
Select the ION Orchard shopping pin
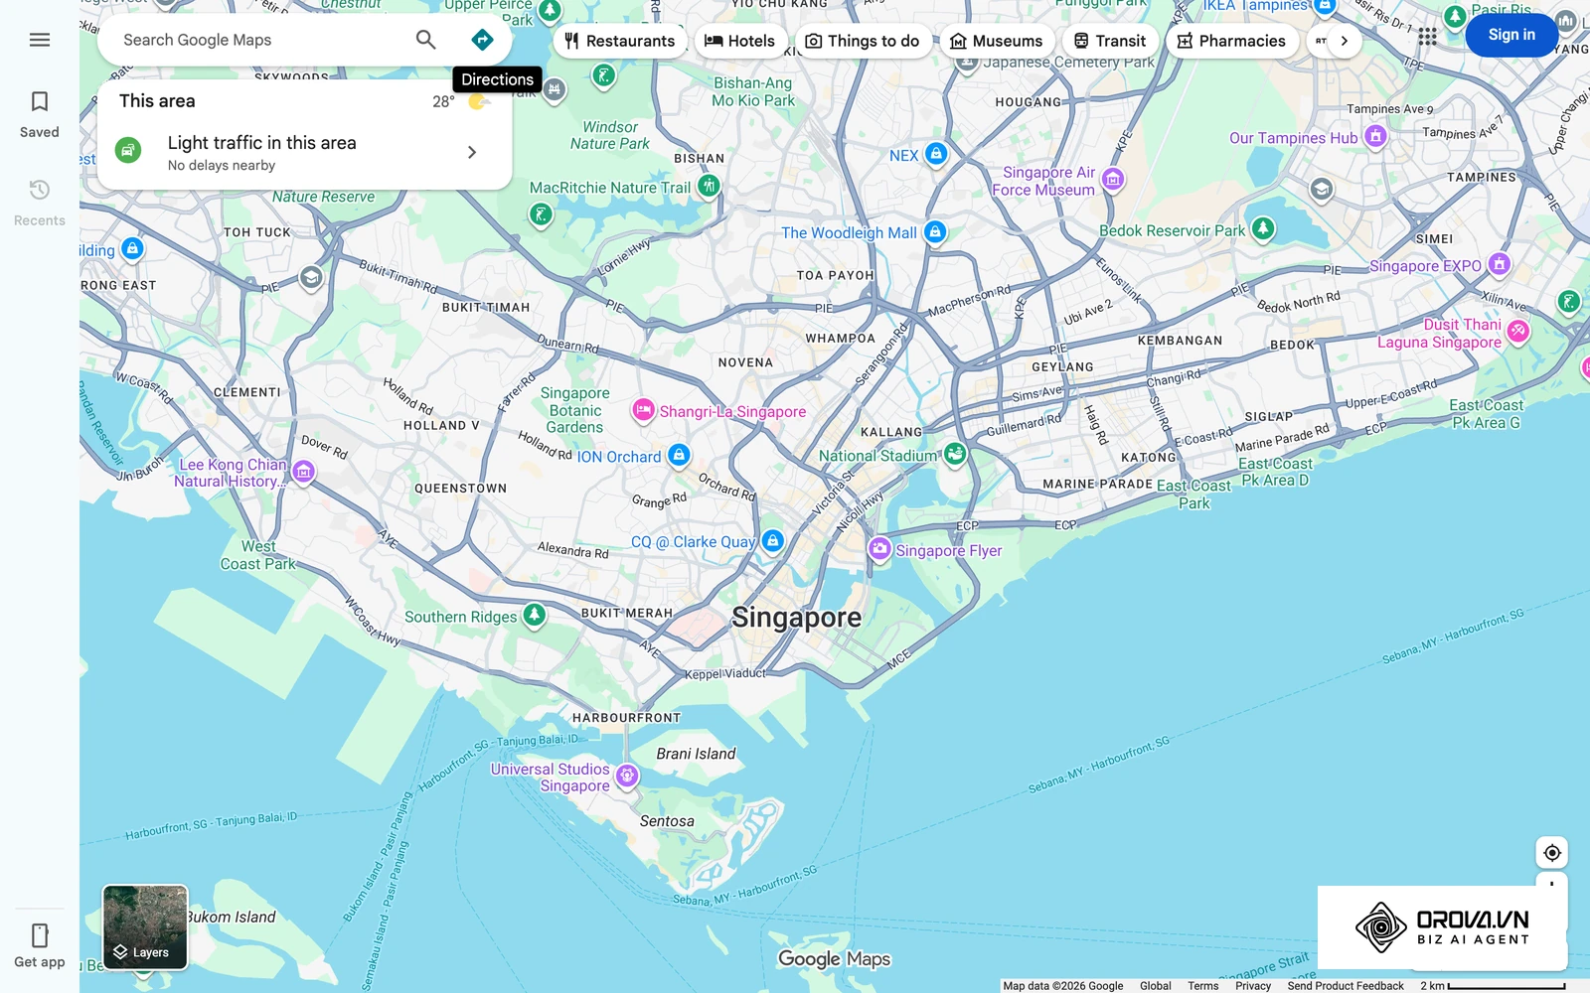click(x=679, y=455)
